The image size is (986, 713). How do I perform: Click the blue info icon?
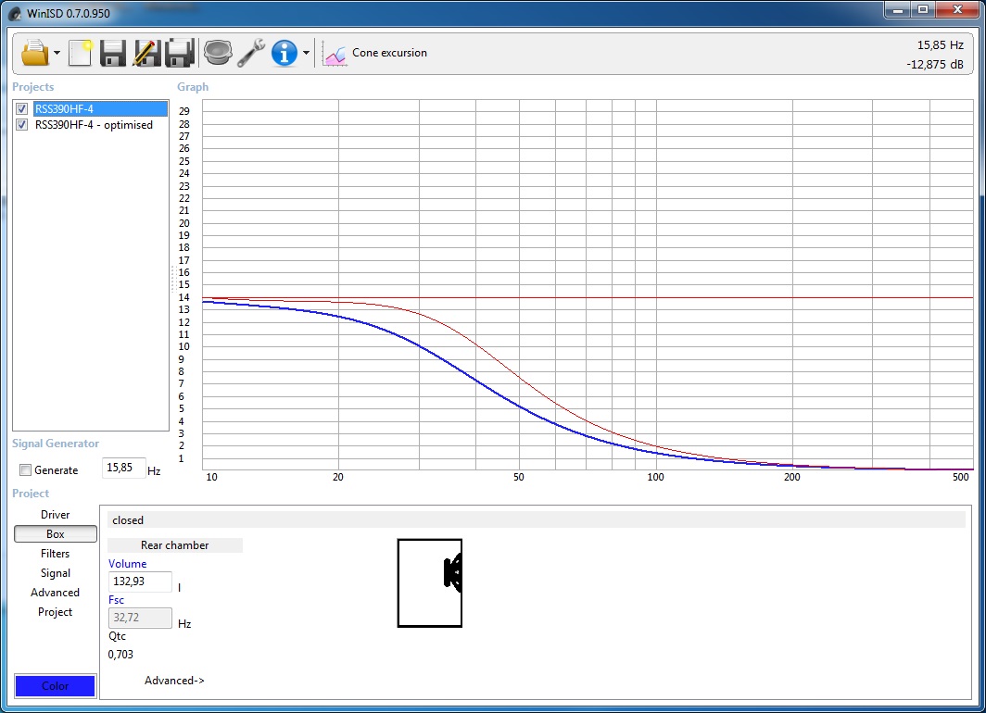284,53
